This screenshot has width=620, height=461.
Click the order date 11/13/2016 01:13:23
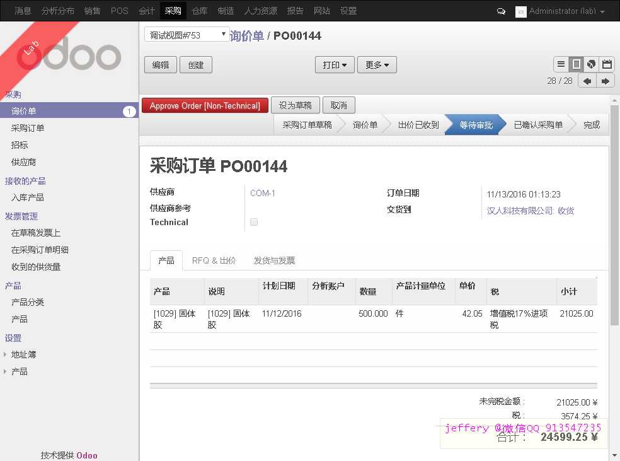click(x=524, y=194)
